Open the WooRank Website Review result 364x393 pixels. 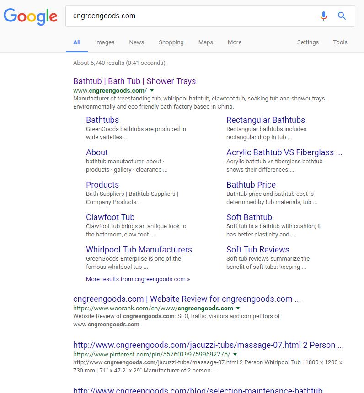pyautogui.click(x=187, y=299)
